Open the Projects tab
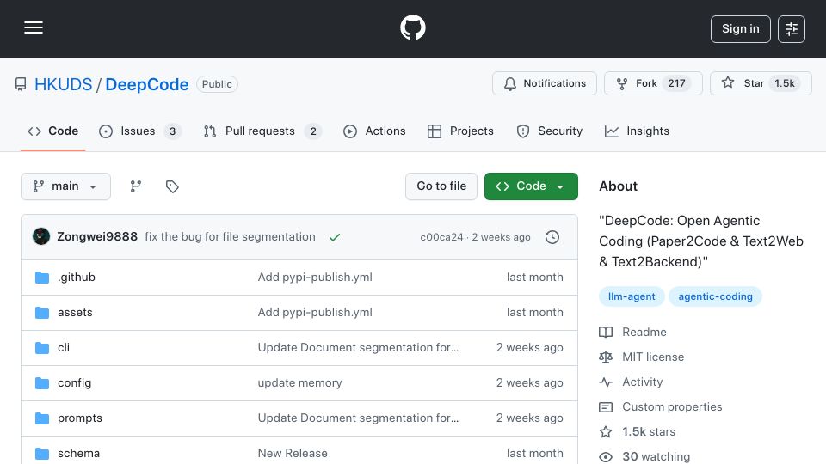This screenshot has height=464, width=826. tap(460, 131)
